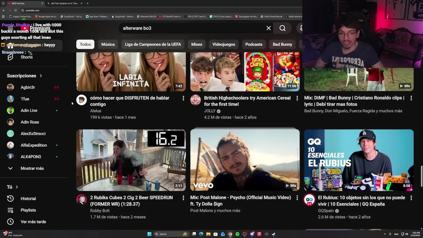Click the Windows Start button
The height and width of the screenshot is (238, 423).
click(149, 234)
